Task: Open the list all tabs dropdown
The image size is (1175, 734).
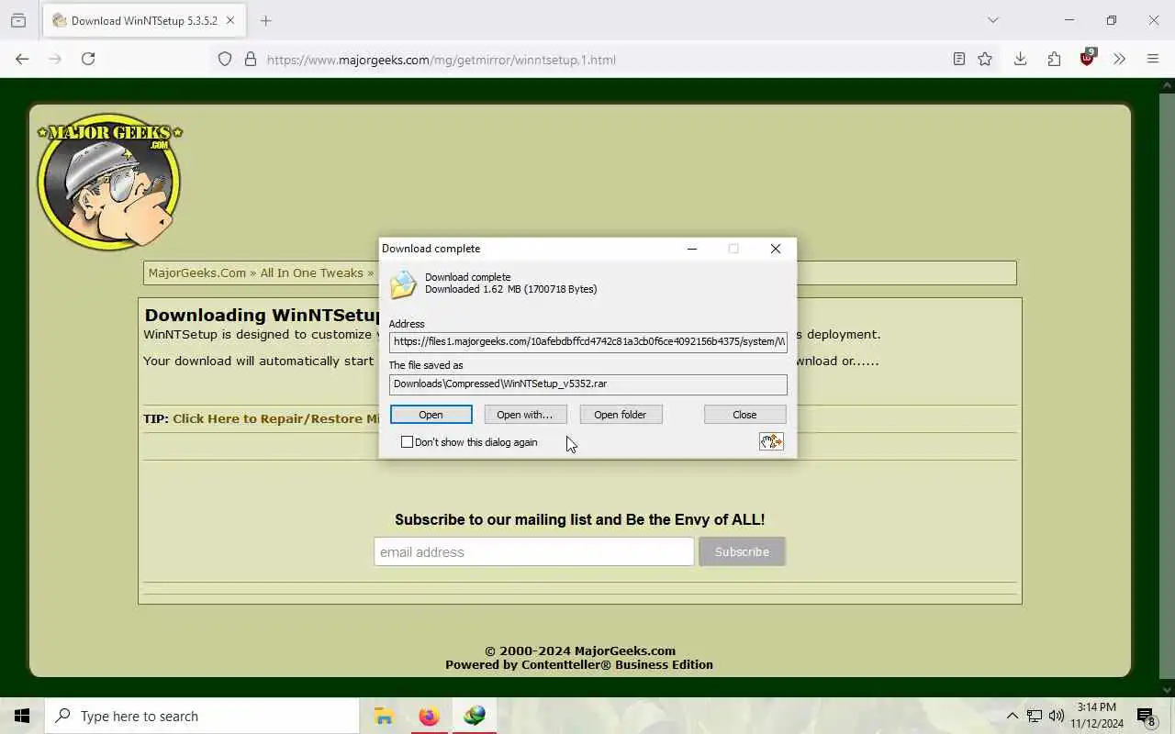Action: (992, 20)
